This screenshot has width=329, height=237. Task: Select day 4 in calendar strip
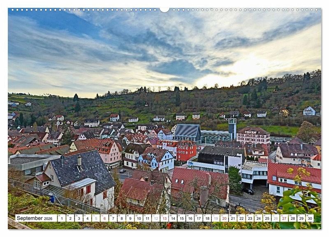pos(87,218)
